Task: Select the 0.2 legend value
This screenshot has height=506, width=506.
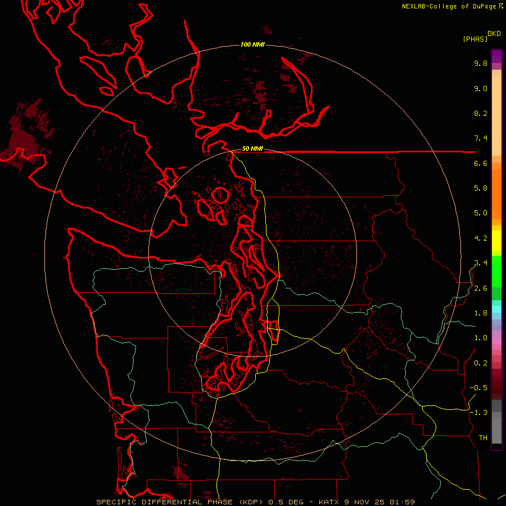Action: [481, 363]
